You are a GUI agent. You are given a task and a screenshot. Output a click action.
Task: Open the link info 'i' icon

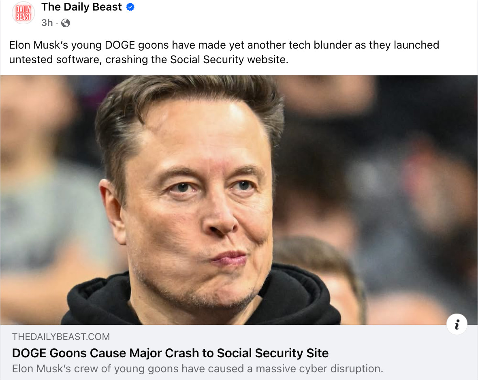[457, 324]
